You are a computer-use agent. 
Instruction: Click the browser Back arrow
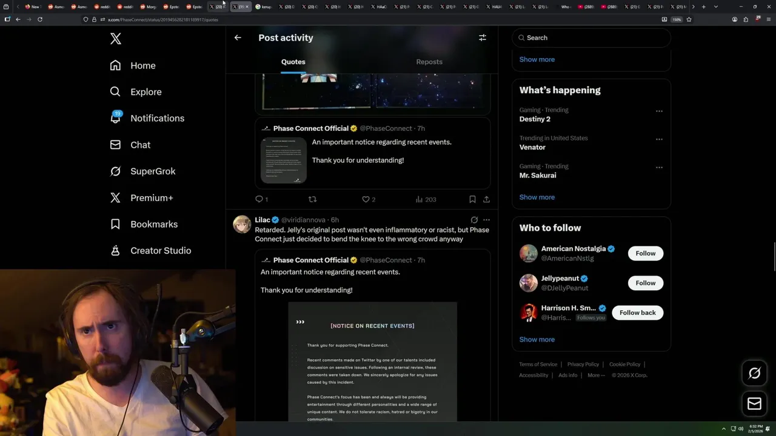[x=18, y=19]
